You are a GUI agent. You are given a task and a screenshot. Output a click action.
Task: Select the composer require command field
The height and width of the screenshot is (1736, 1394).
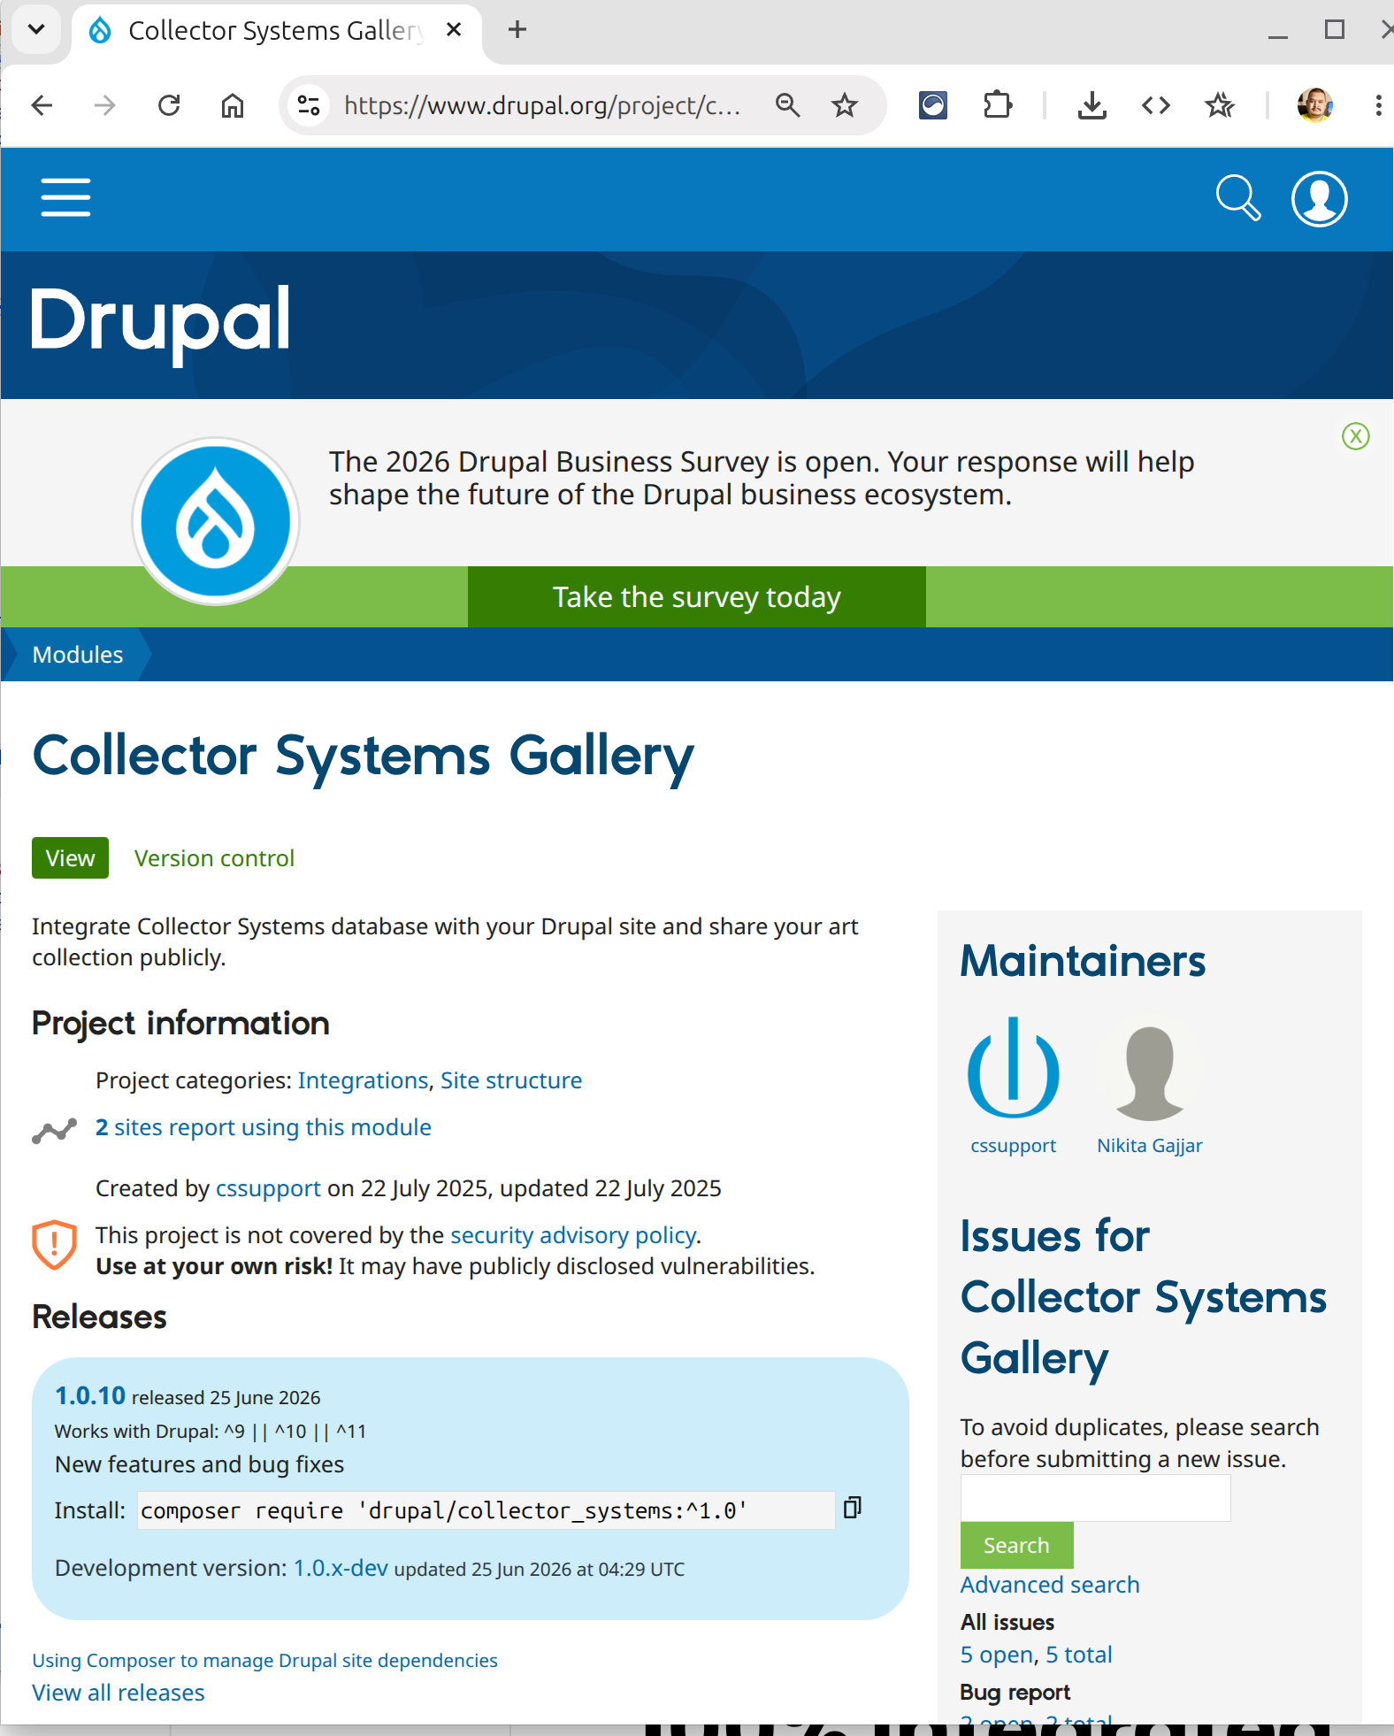pos(486,1510)
